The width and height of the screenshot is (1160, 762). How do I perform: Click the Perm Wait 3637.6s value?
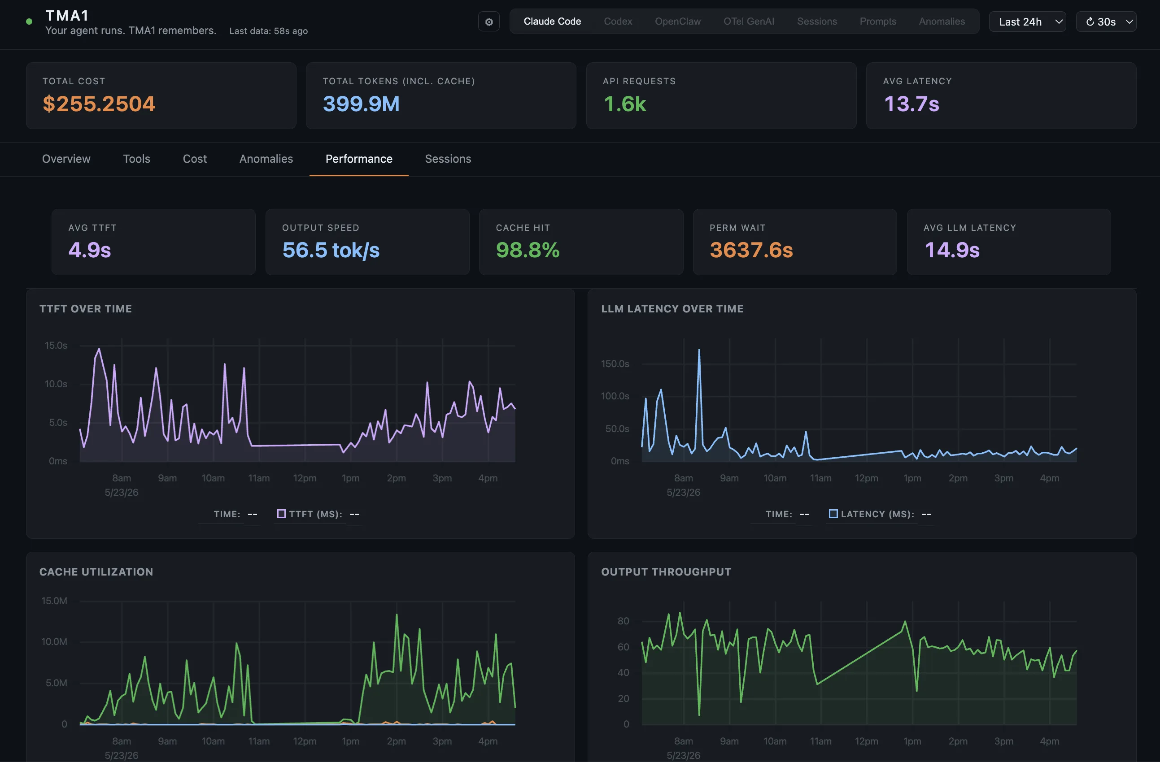751,250
